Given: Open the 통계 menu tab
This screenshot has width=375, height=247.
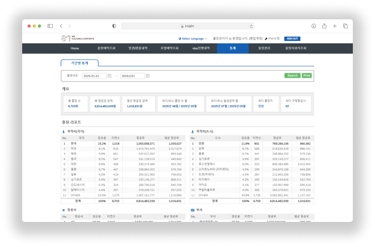Looking at the screenshot, I should [x=232, y=48].
